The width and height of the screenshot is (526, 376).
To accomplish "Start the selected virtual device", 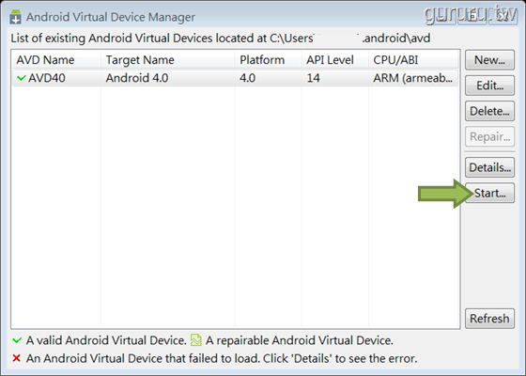I will (489, 193).
